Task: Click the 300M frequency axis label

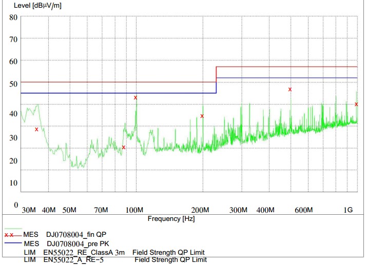Action: click(x=238, y=210)
